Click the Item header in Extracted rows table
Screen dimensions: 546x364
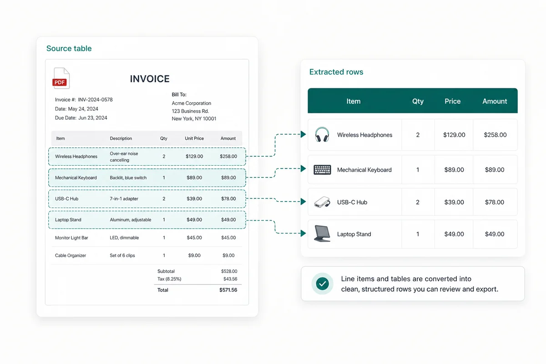(x=354, y=101)
